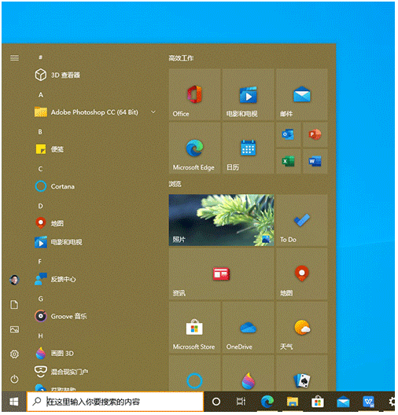Screen dimensions: 398x415
Task: Open the Microsoft Store tile
Action: click(195, 328)
